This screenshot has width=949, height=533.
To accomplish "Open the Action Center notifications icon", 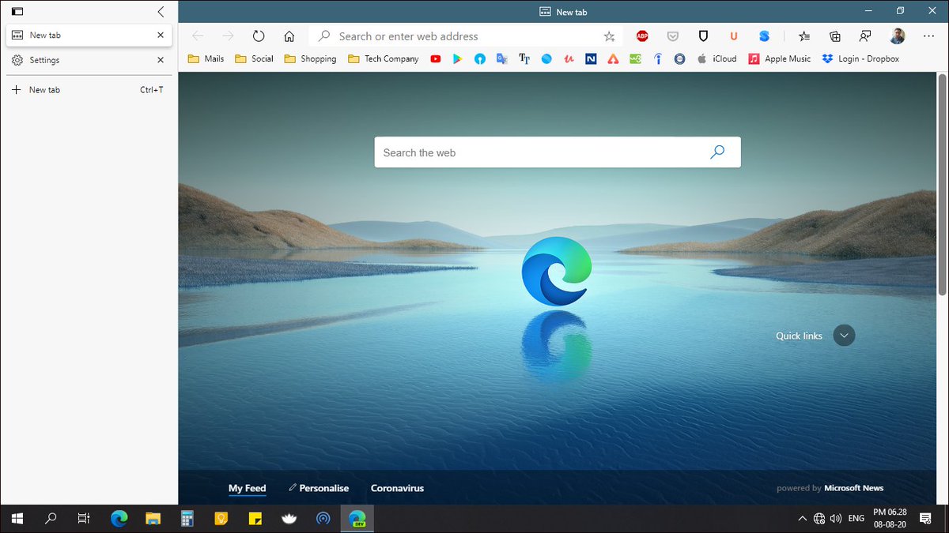I will [925, 519].
